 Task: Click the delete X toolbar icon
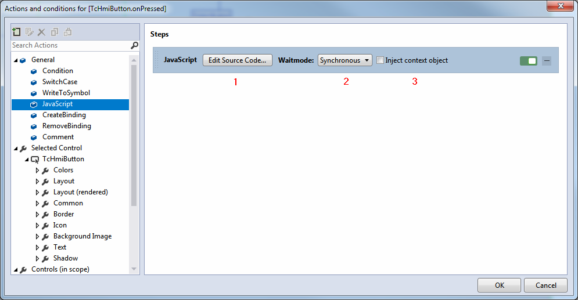tap(42, 32)
